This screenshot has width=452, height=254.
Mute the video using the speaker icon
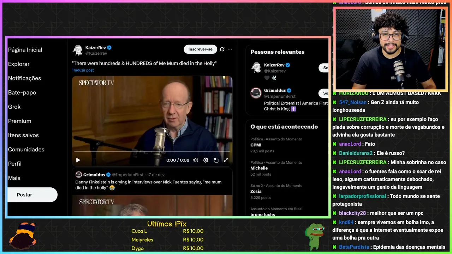(195, 160)
